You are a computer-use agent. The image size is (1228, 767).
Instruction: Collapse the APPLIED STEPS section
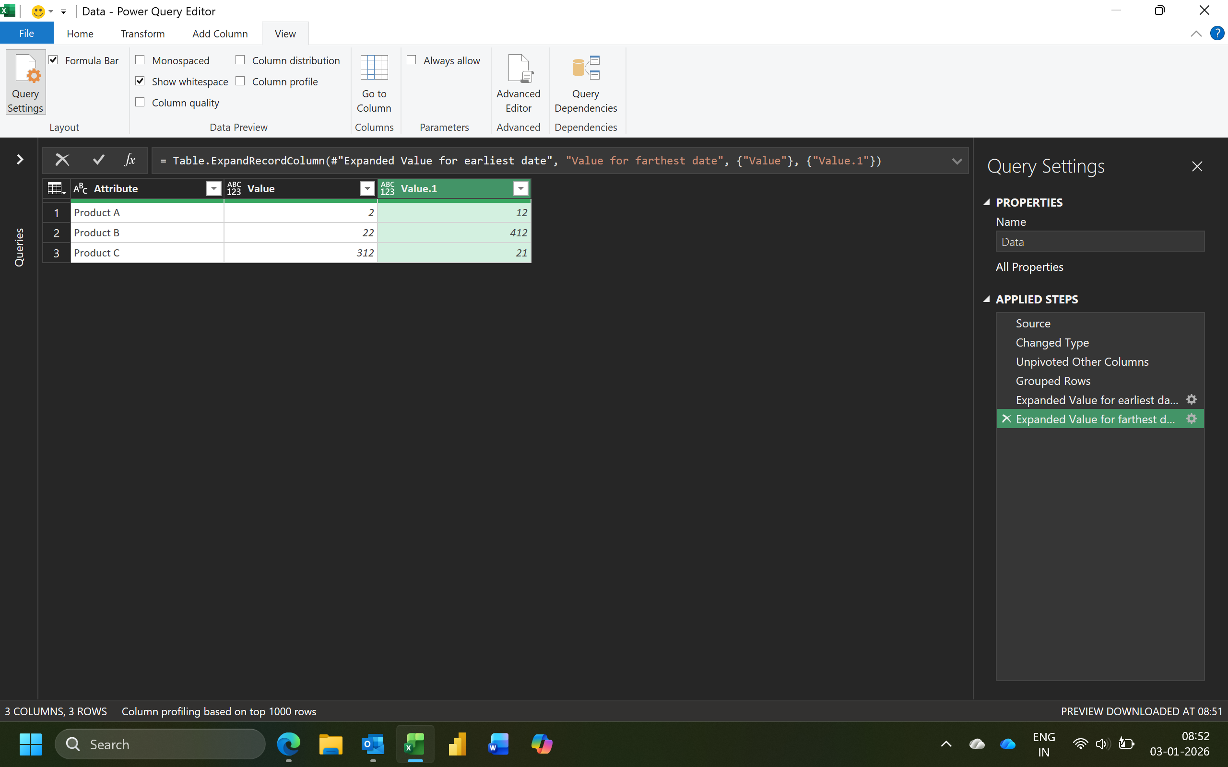[x=986, y=299]
